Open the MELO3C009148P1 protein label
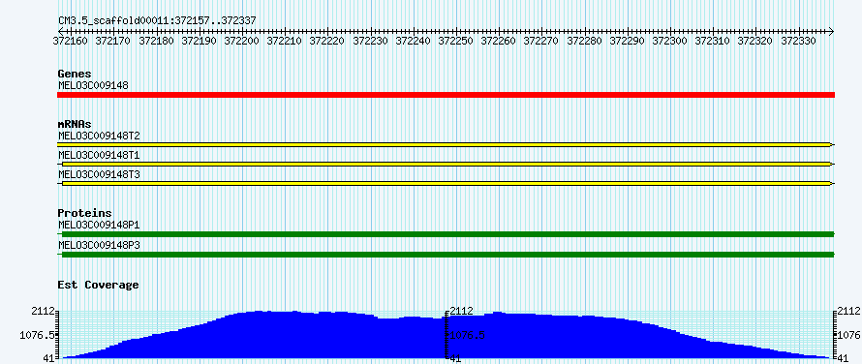This screenshot has width=862, height=364. click(99, 225)
